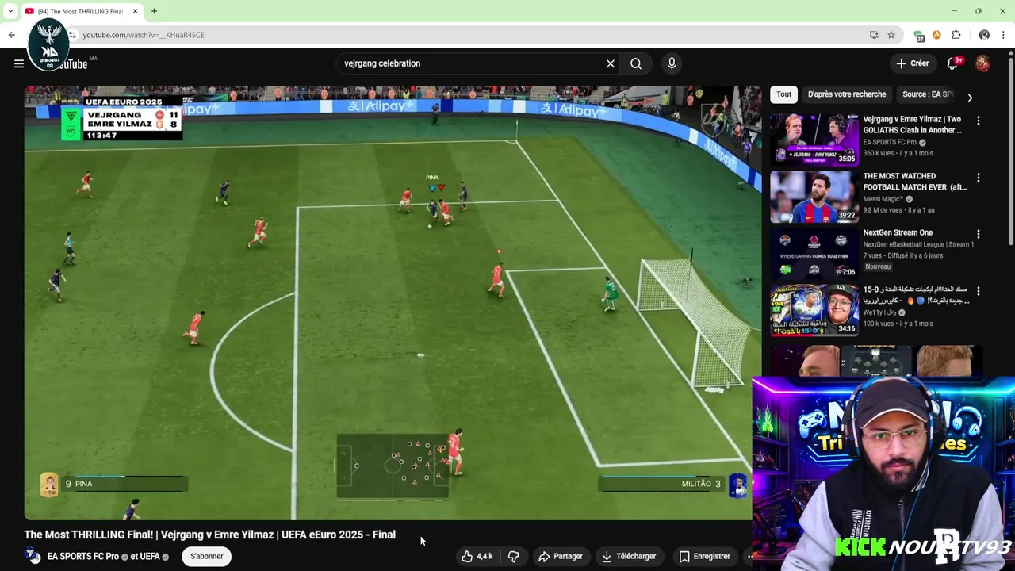Image resolution: width=1015 pixels, height=571 pixels.
Task: Open options for the 15-0 video
Action: click(x=979, y=291)
